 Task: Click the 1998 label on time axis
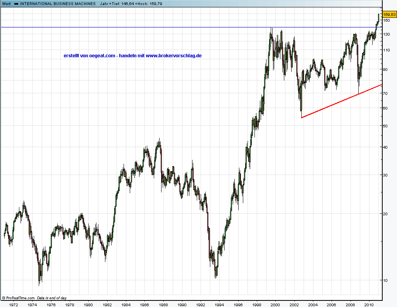pyautogui.click(x=257, y=304)
